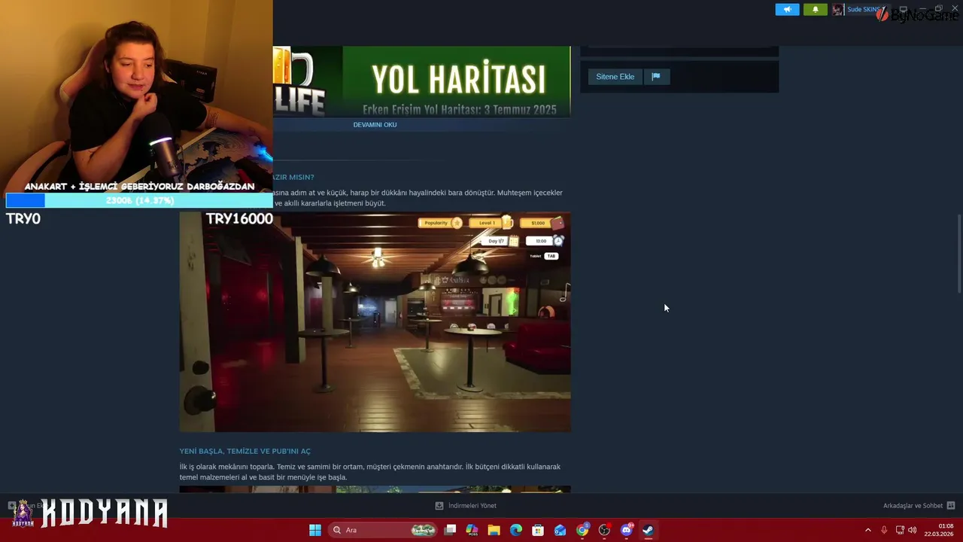Image resolution: width=963 pixels, height=542 pixels.
Task: Open the Yol Haritası announcement banner
Action: (421, 81)
